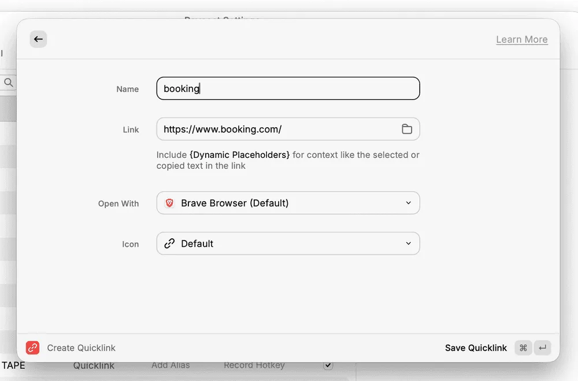Open the Brave Browser (Default) dropdown

288,203
